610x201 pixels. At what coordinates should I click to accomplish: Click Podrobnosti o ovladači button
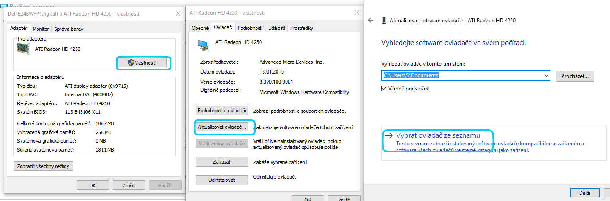pos(222,111)
